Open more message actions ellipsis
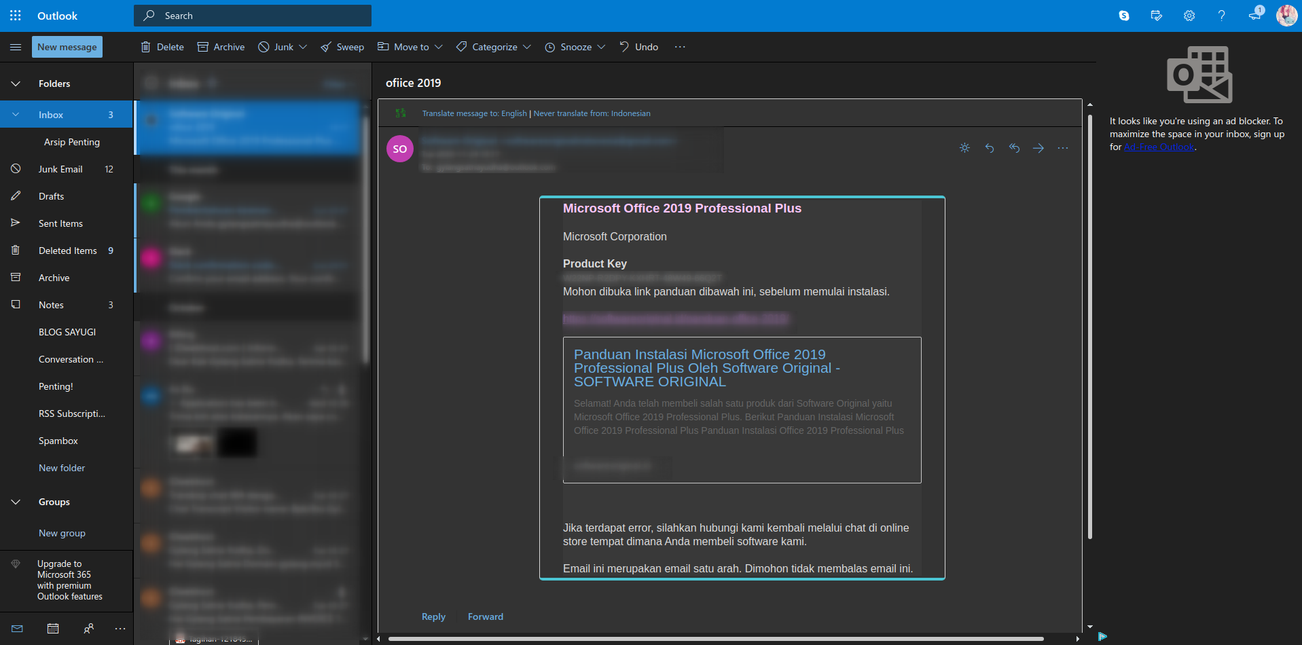The width and height of the screenshot is (1302, 645). [1063, 148]
